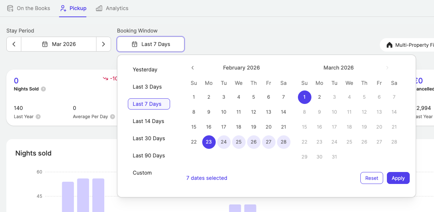The height and width of the screenshot is (212, 434).
Task: Select the Last 14 Days preset
Action: point(148,121)
